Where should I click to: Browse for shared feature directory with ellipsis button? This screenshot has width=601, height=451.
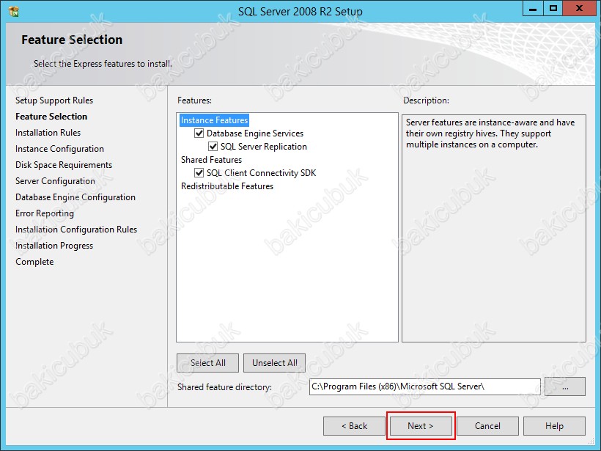565,386
